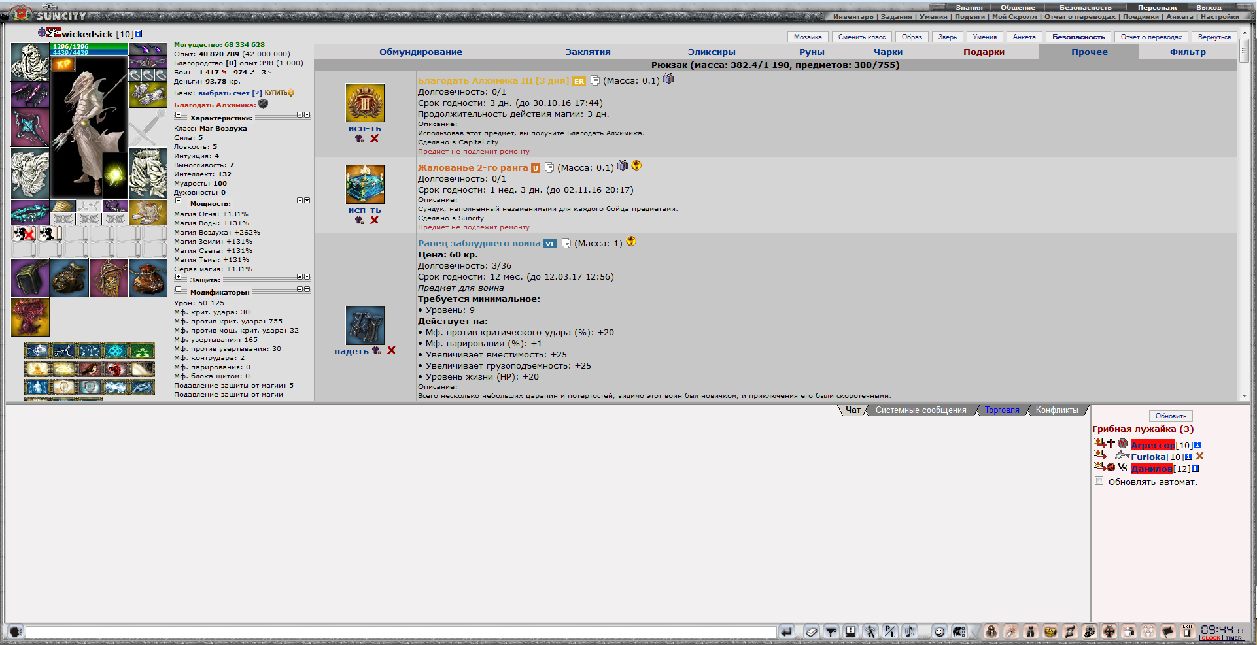
Task: Switch to TIMER mode
Action: [1233, 638]
